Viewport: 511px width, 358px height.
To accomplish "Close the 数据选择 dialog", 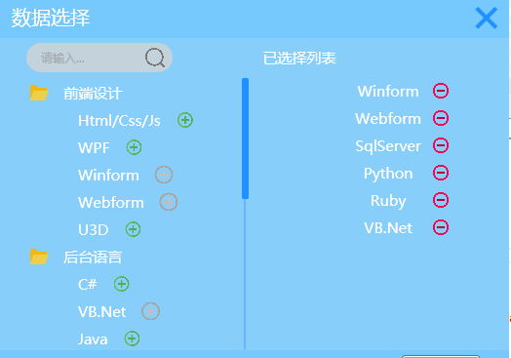I will pos(487,19).
